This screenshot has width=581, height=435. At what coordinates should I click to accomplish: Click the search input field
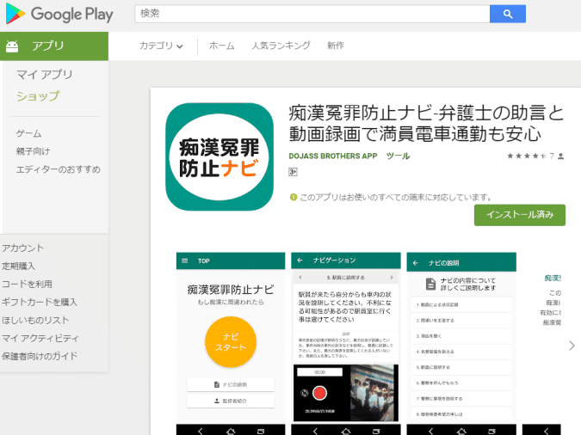312,14
